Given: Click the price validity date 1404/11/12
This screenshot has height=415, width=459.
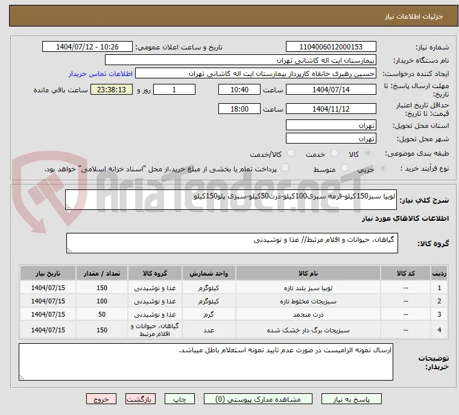Looking at the screenshot, I should pos(331,109).
